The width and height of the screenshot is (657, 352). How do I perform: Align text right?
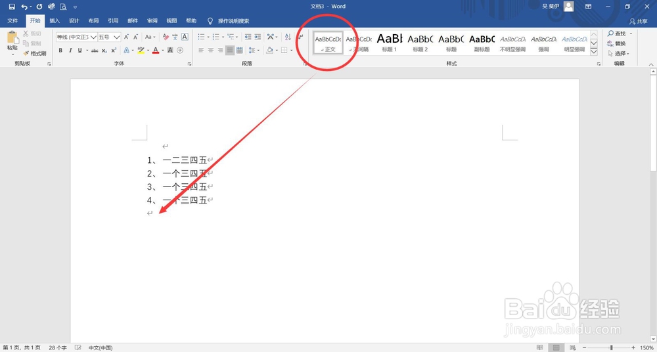pos(220,51)
